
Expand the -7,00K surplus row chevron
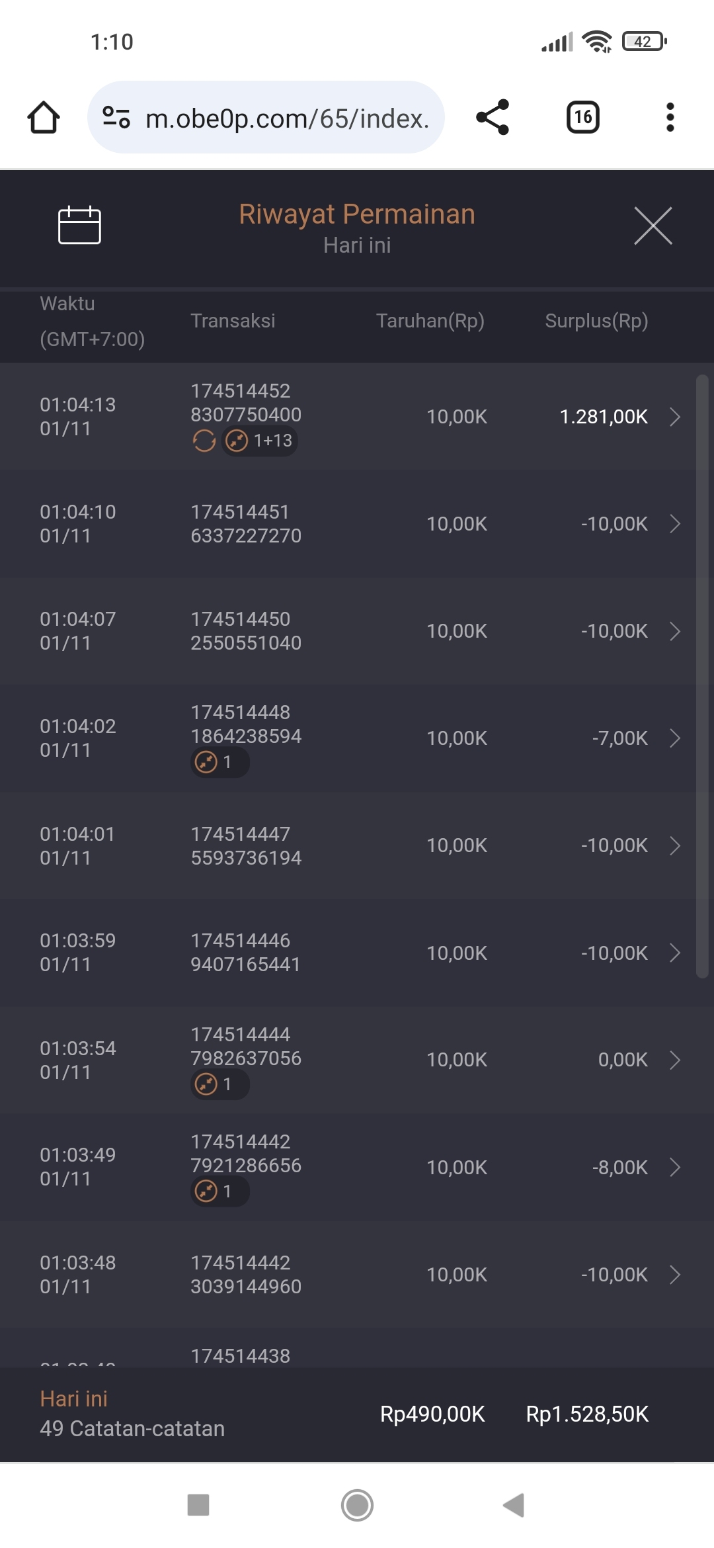click(x=674, y=738)
